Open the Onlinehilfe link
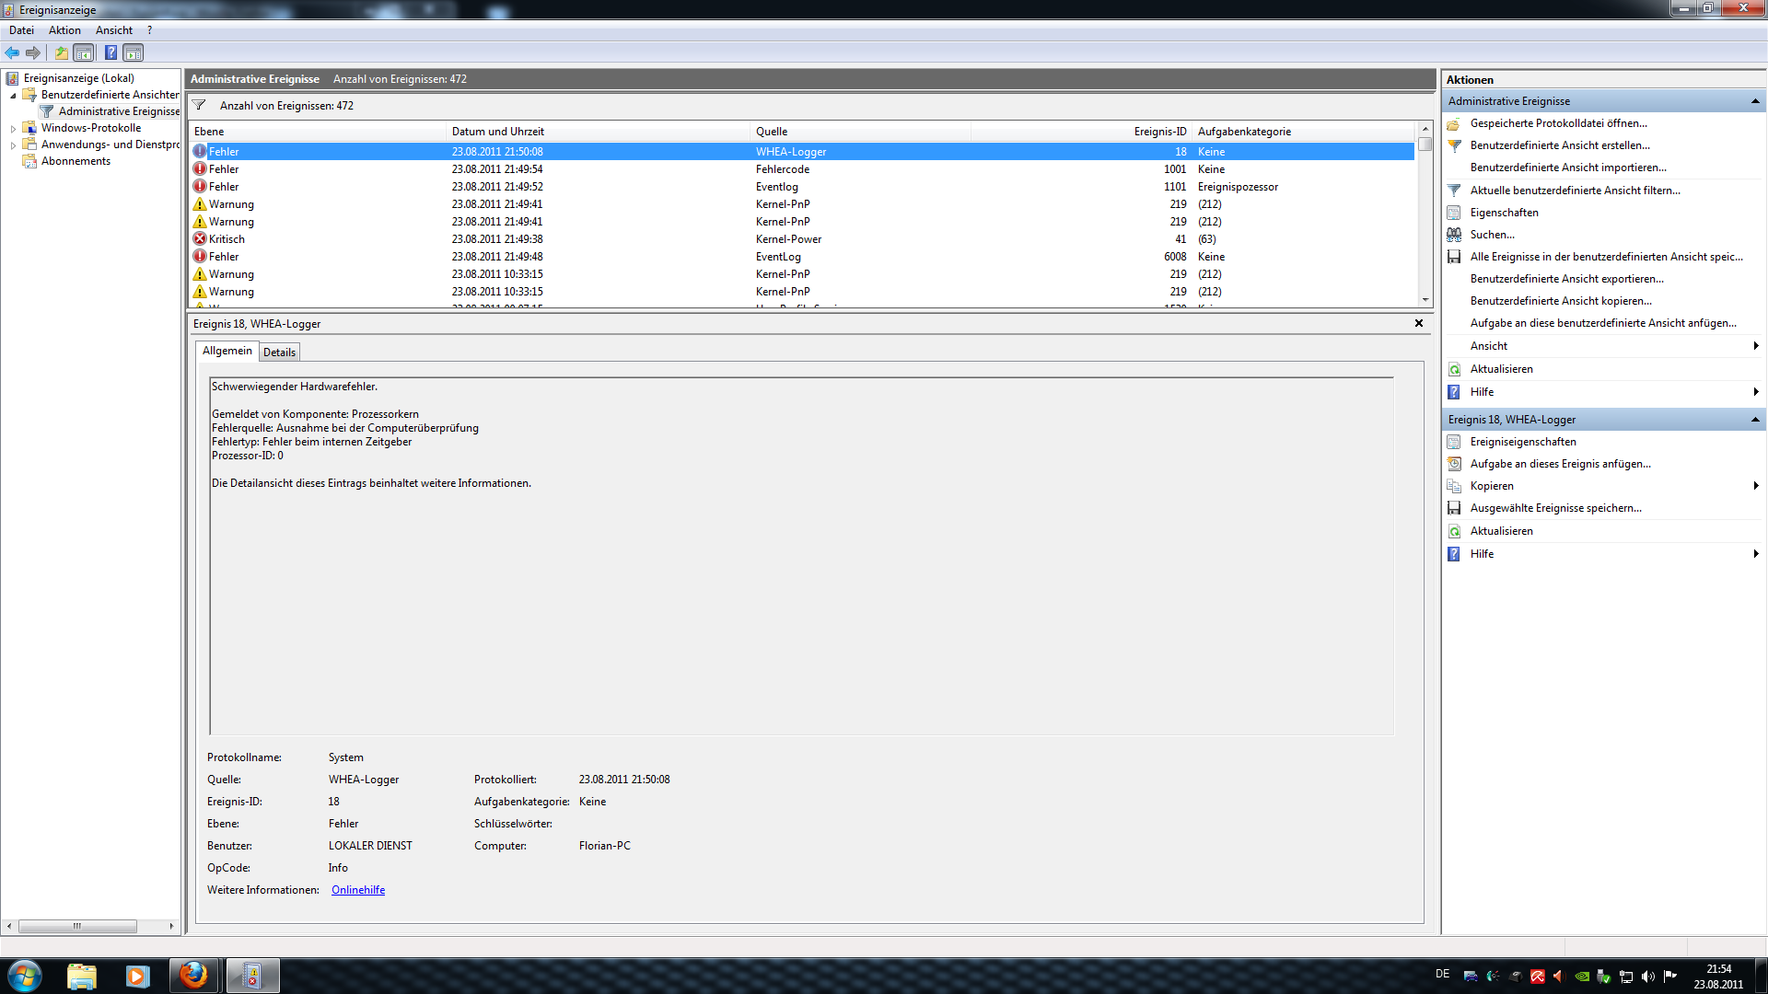The width and height of the screenshot is (1768, 994). coord(358,890)
